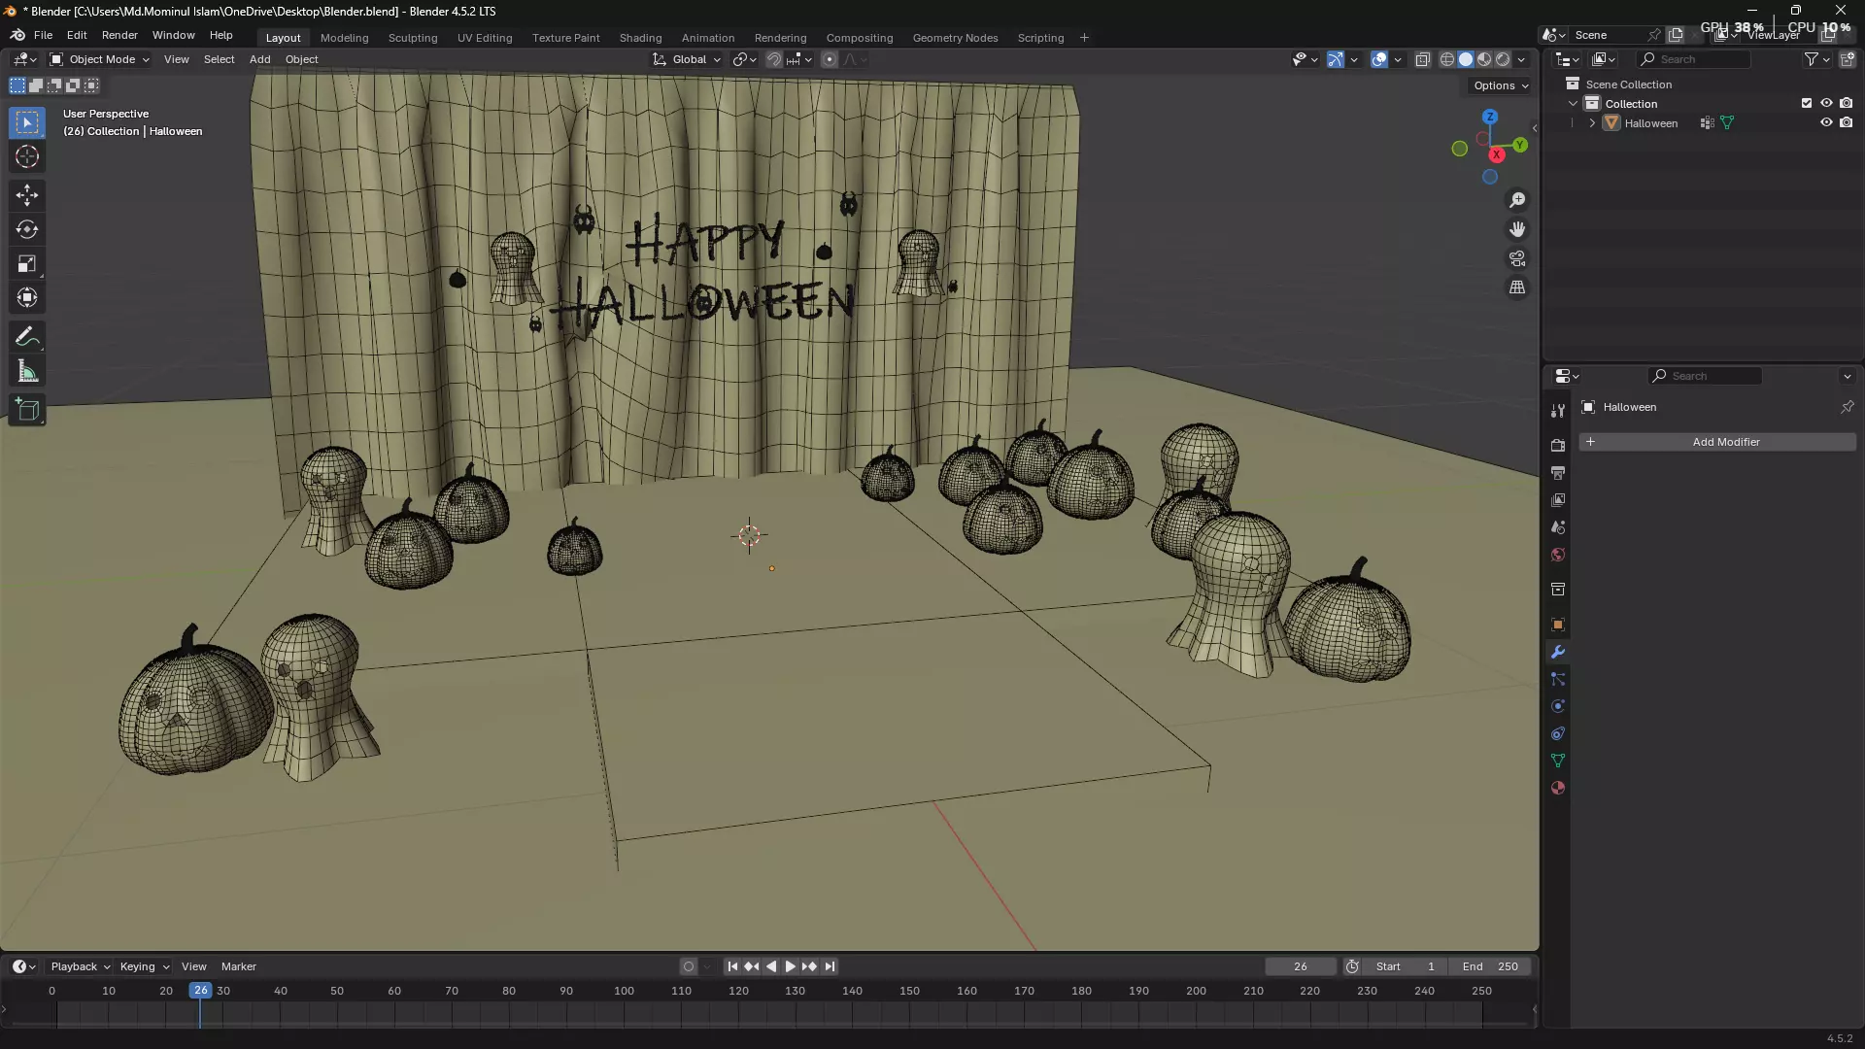Click the viewport zoom icon

pyautogui.click(x=1517, y=200)
